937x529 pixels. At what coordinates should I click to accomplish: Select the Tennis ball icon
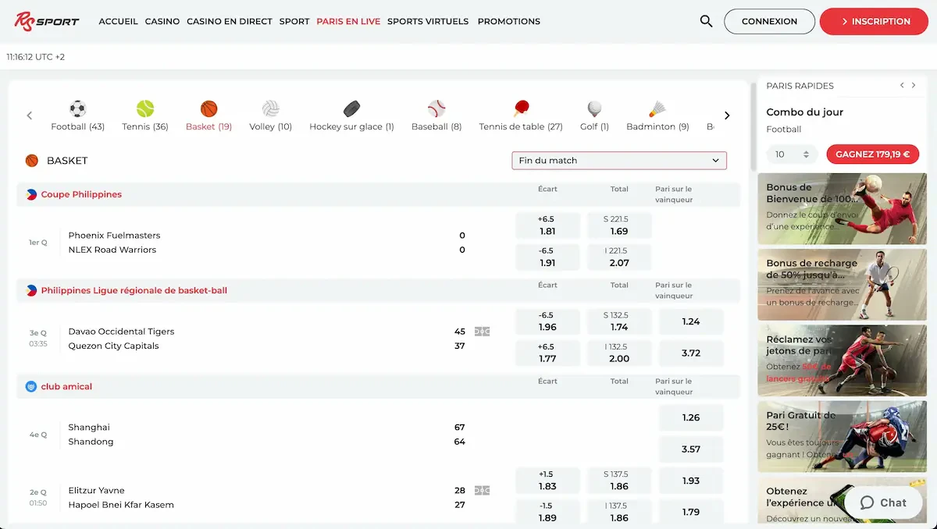click(145, 109)
